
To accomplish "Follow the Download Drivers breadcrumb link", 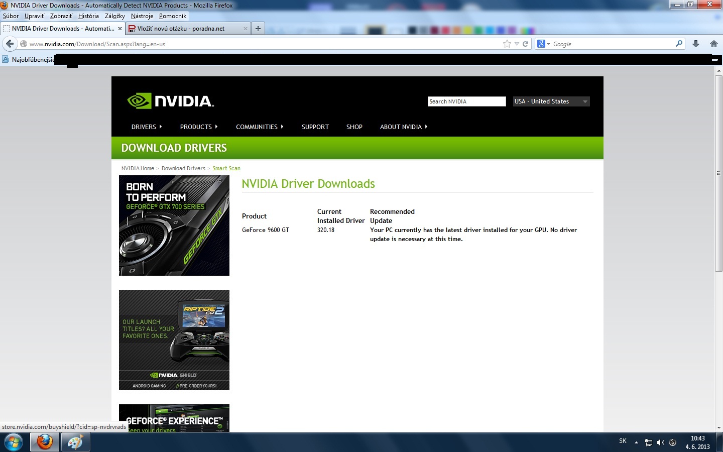I will (x=183, y=168).
